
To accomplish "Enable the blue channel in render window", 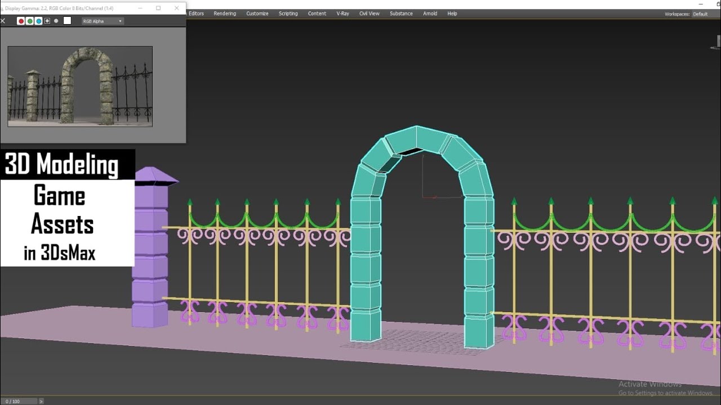I will [x=38, y=21].
